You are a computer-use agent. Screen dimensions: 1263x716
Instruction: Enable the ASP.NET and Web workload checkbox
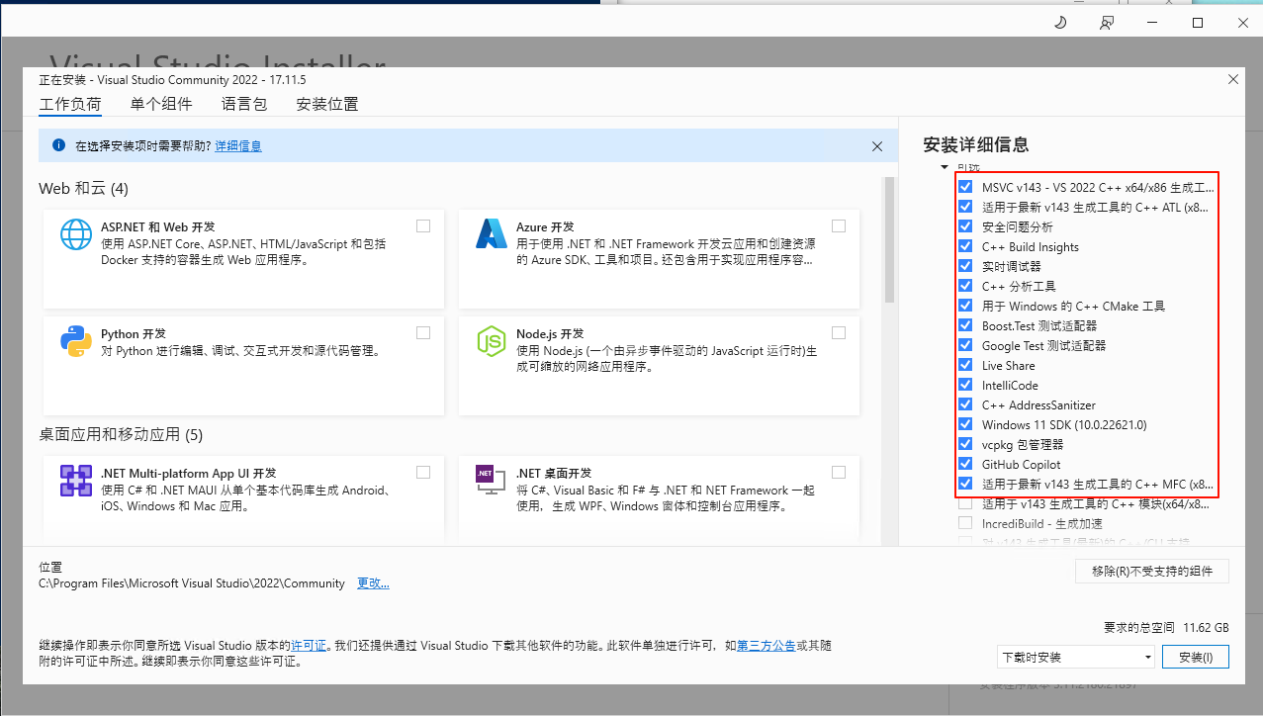point(423,225)
